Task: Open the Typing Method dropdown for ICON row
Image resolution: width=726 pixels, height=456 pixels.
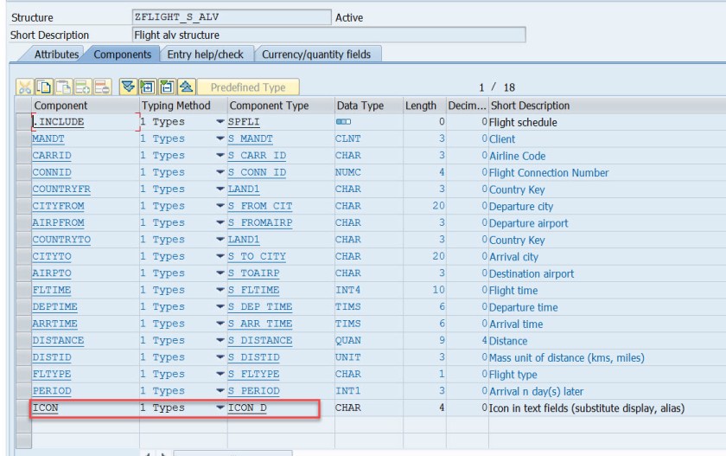Action: 220,408
